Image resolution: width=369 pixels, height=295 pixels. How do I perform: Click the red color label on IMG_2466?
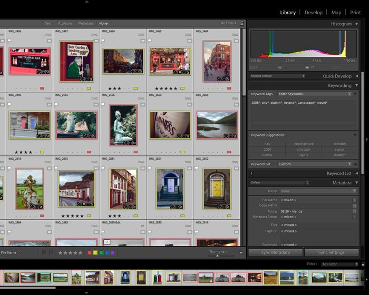(42, 88)
